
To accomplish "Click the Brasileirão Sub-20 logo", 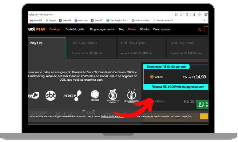I will coord(113,96).
